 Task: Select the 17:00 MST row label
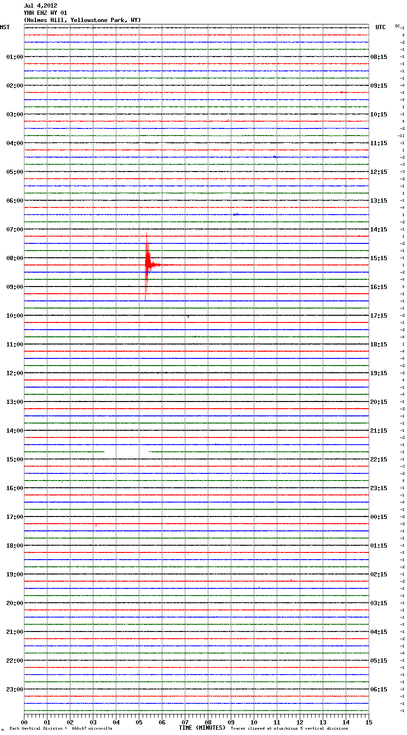pyautogui.click(x=15, y=517)
